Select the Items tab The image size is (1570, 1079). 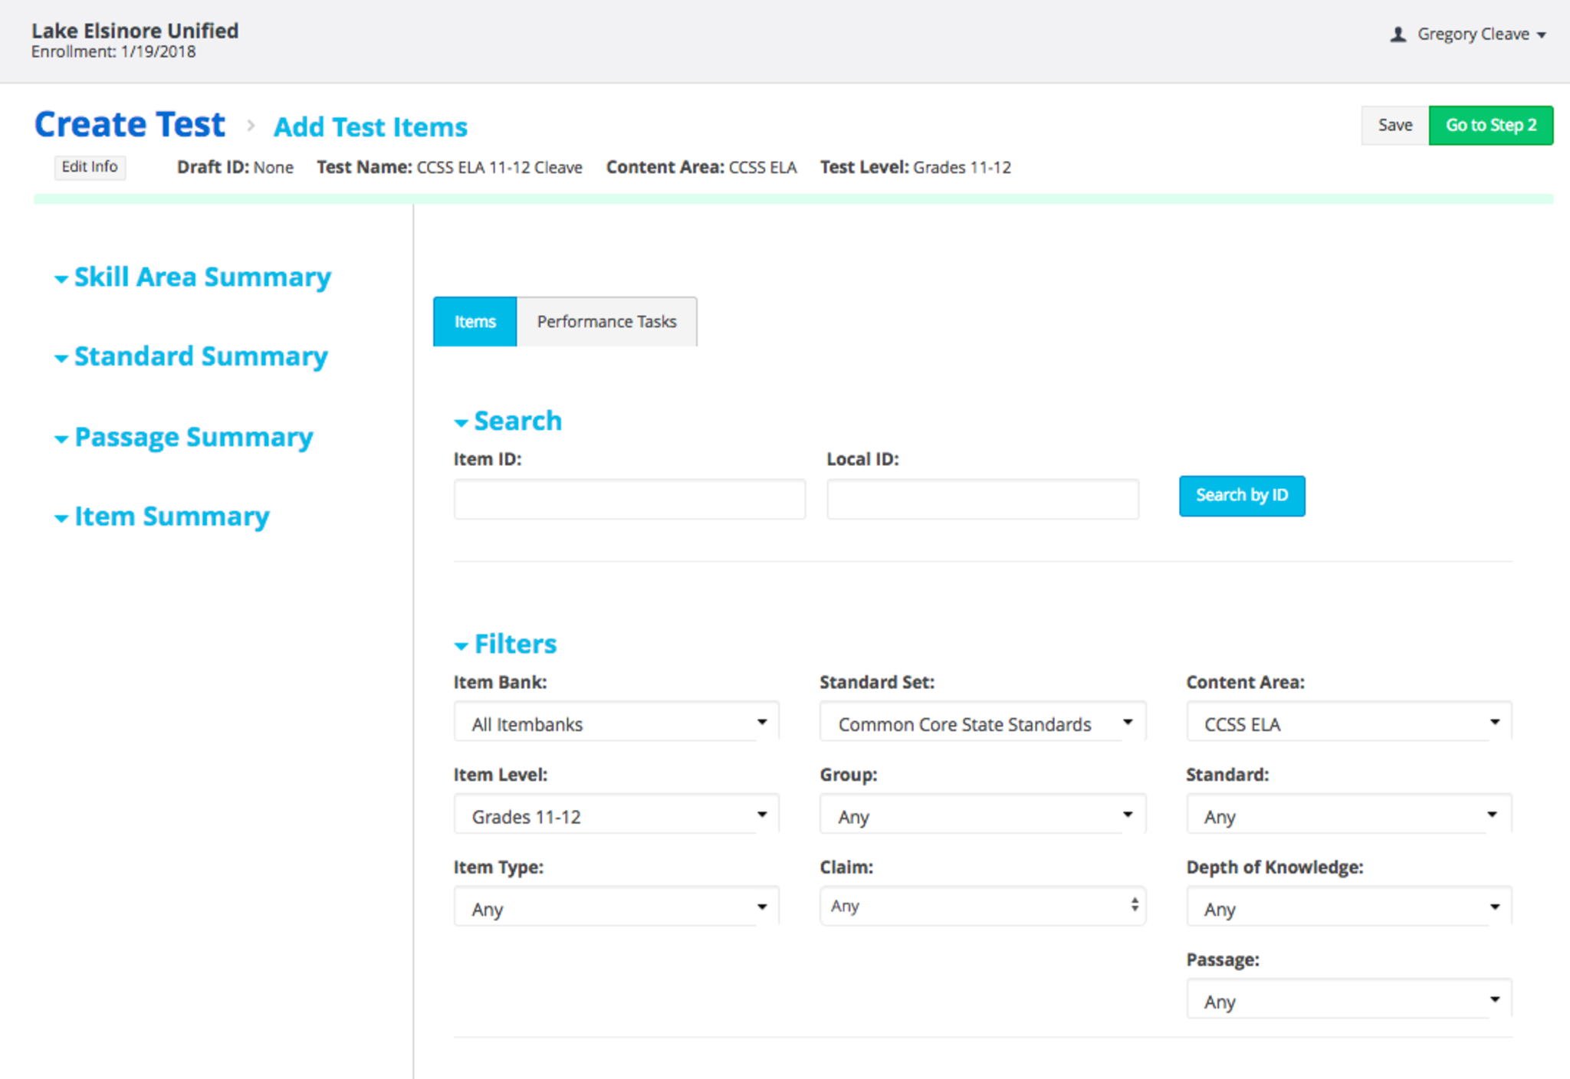point(475,322)
